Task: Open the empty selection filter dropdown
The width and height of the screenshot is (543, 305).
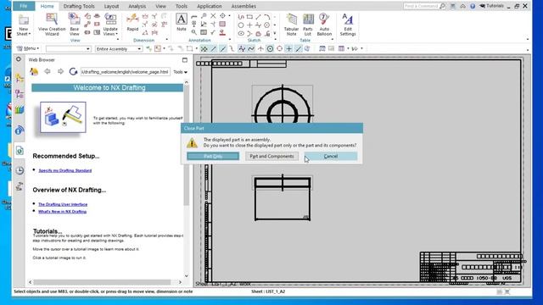Action: [x=68, y=49]
